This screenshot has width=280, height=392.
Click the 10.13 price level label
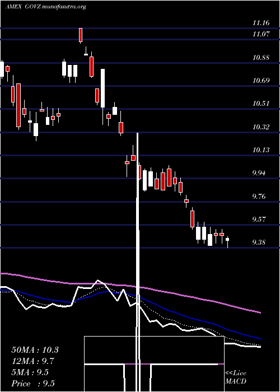(x=261, y=150)
